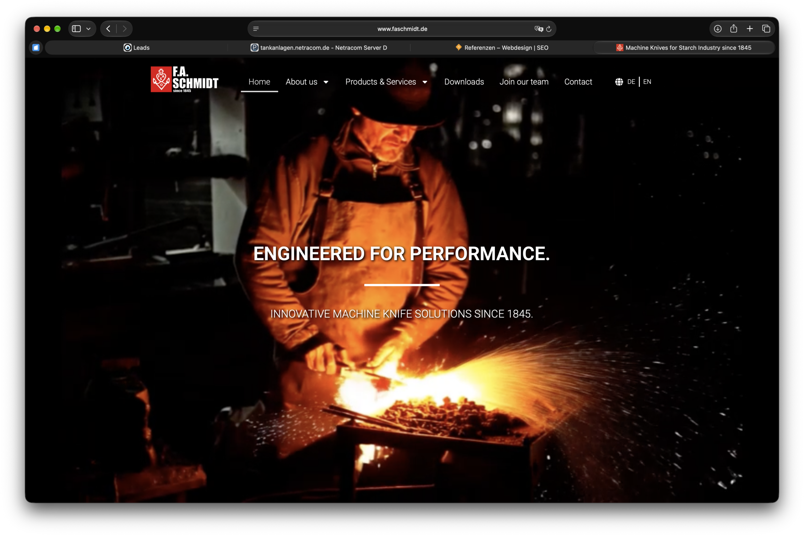The height and width of the screenshot is (536, 804).
Task: Open the sidebar options chevron
Action: pos(89,29)
